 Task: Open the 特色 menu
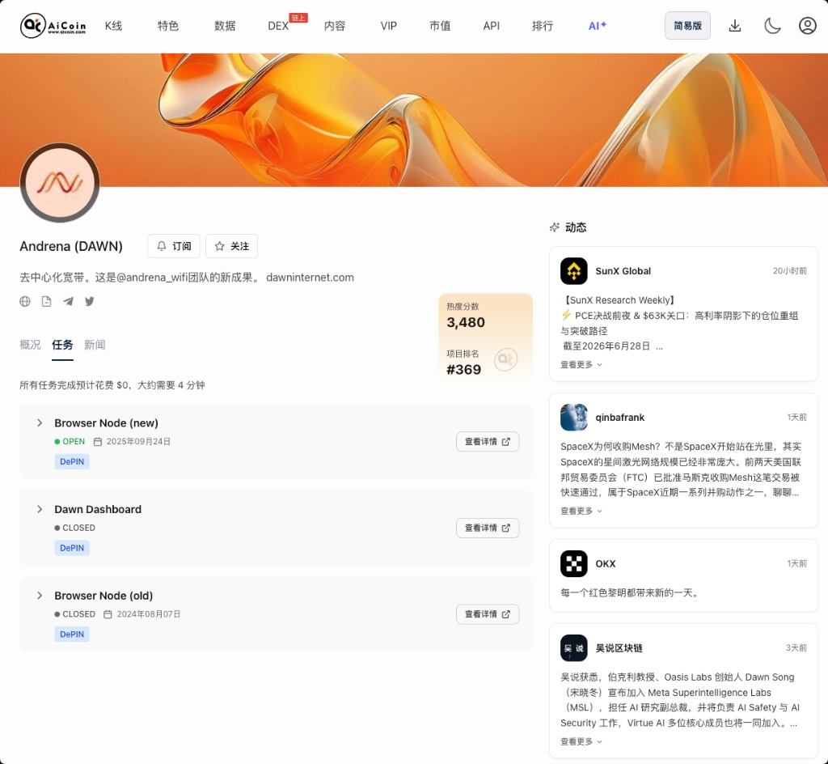click(168, 25)
